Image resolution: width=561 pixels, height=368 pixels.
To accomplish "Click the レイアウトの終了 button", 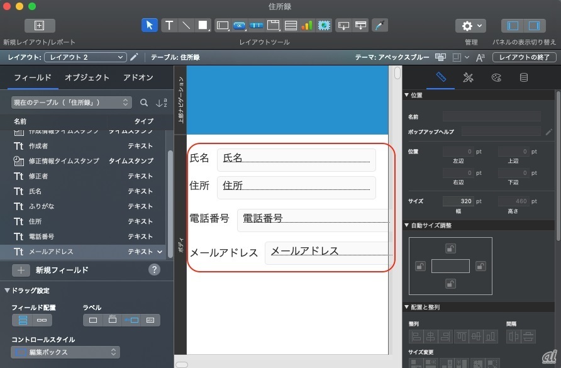I will pyautogui.click(x=524, y=57).
